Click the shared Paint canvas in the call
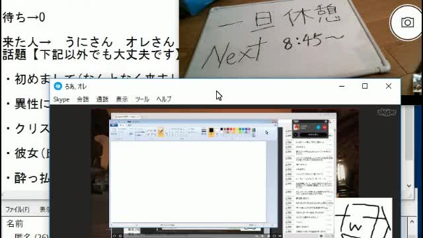The width and height of the screenshot is (423, 238). point(188,181)
